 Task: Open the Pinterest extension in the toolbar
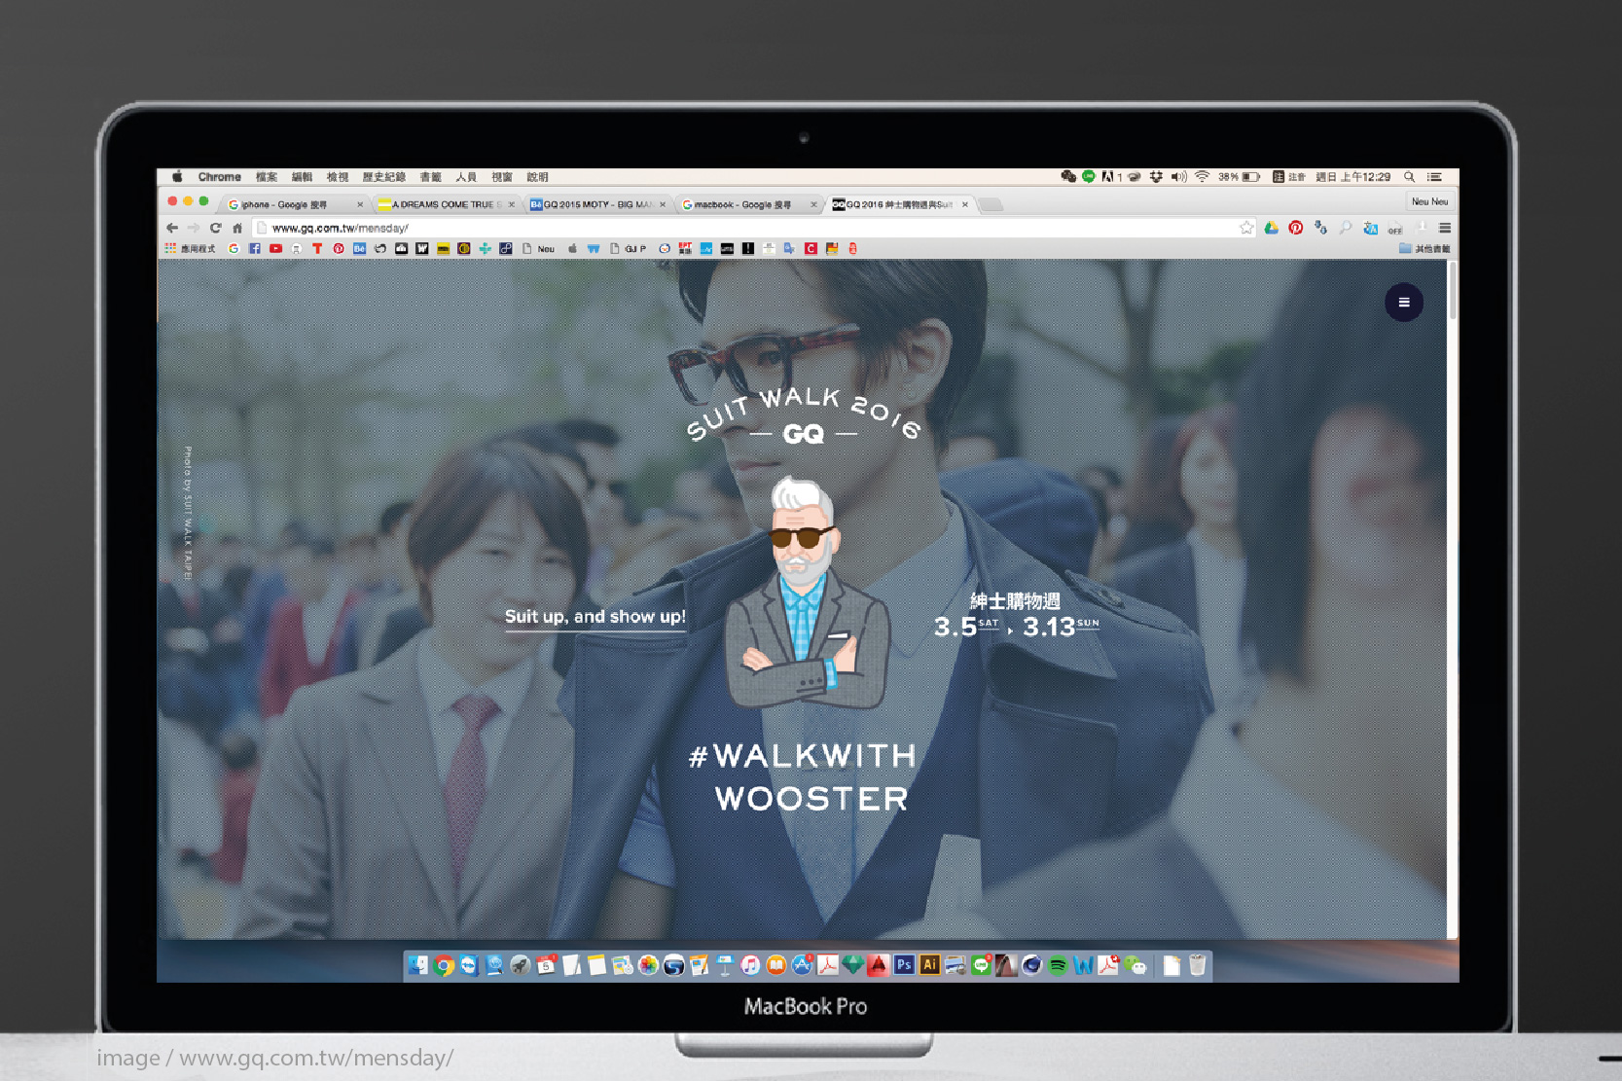1295,228
